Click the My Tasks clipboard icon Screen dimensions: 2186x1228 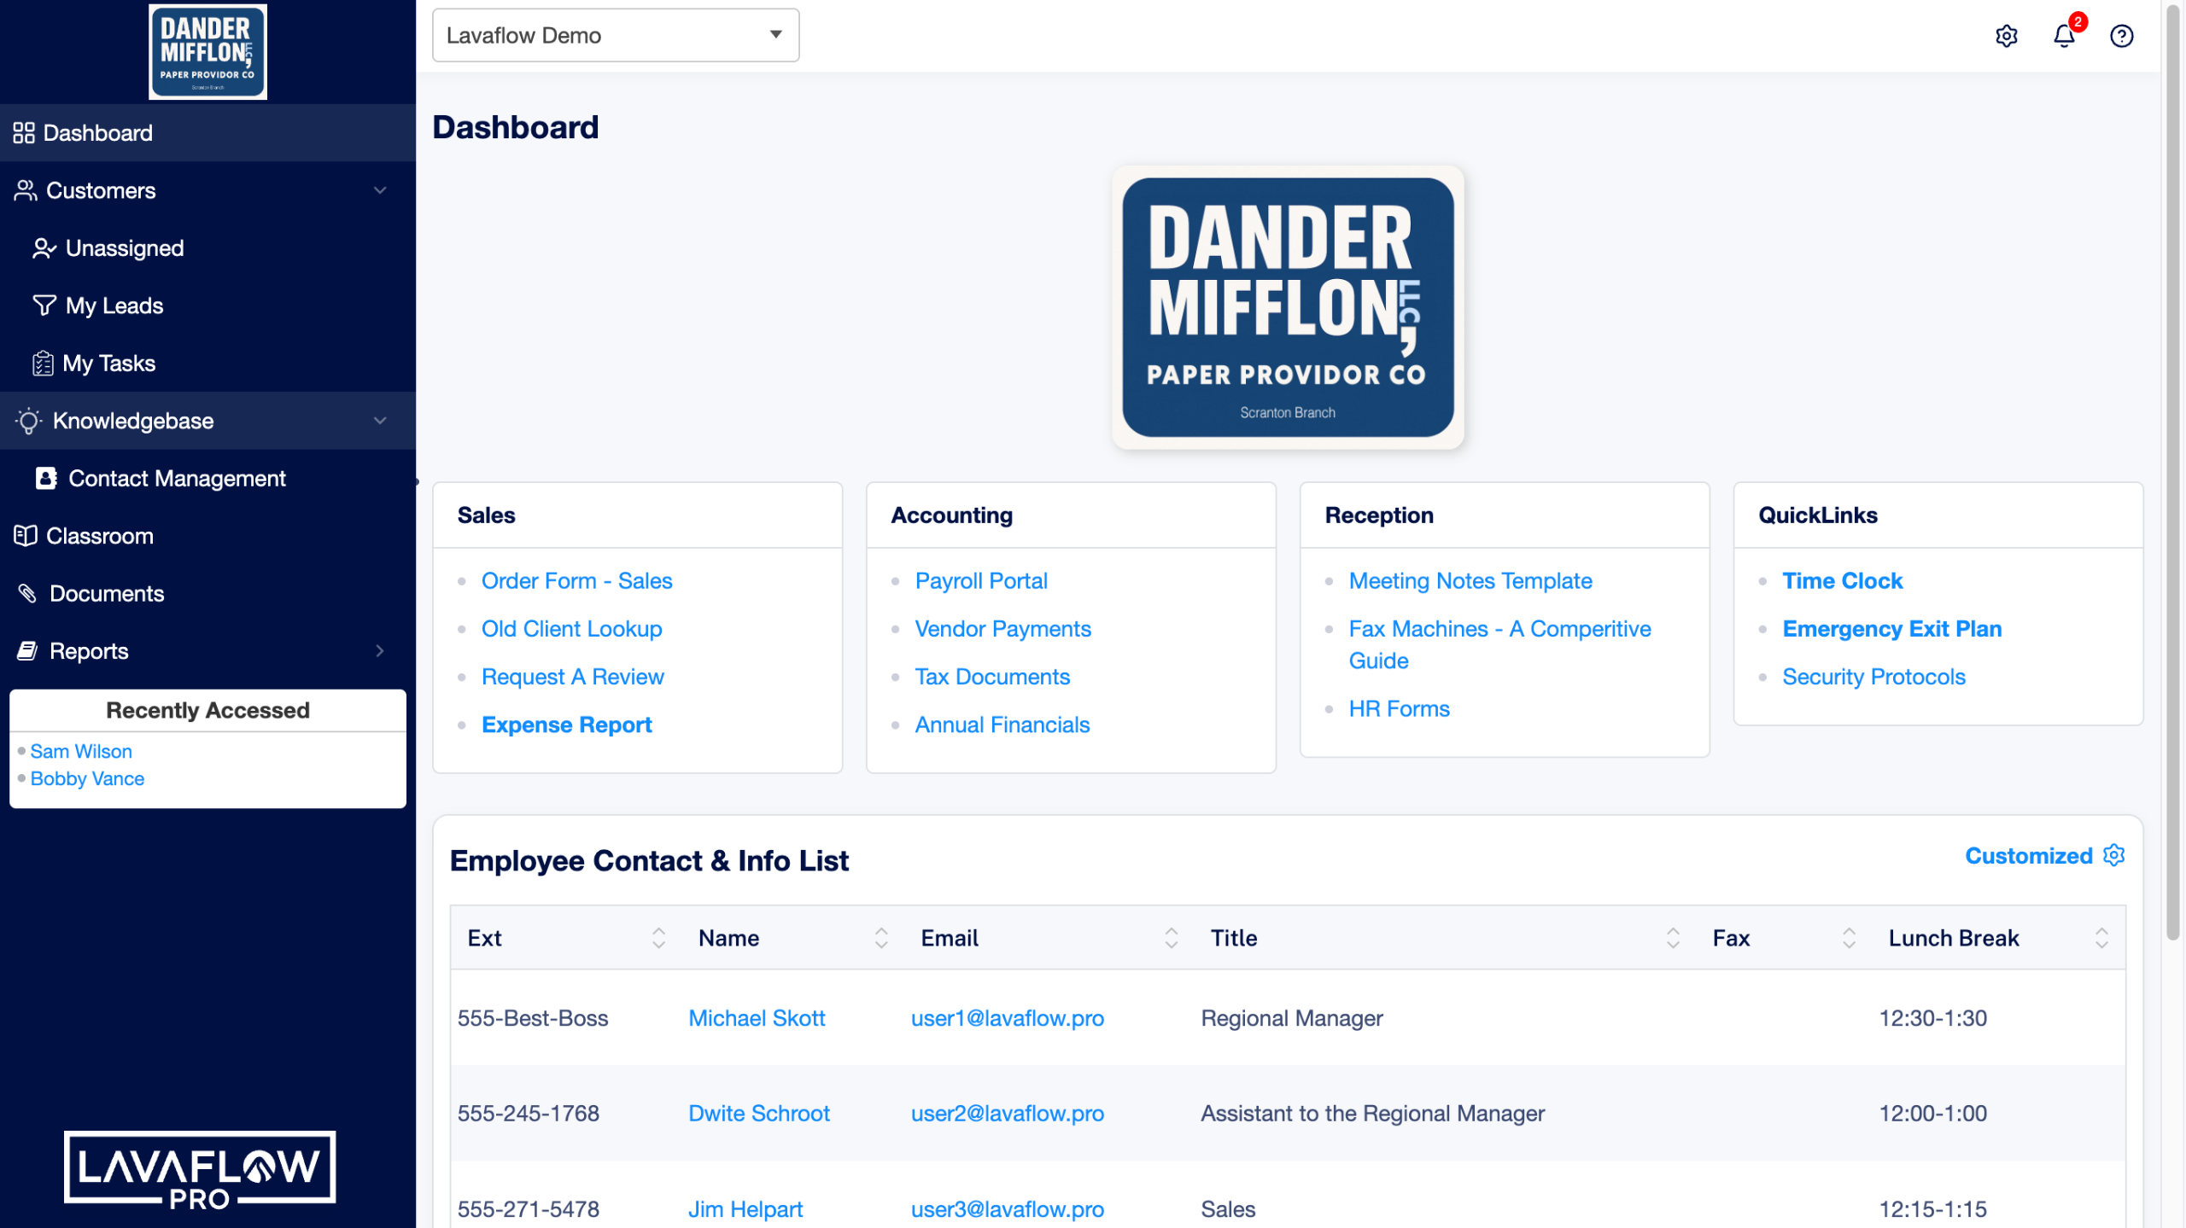point(43,364)
